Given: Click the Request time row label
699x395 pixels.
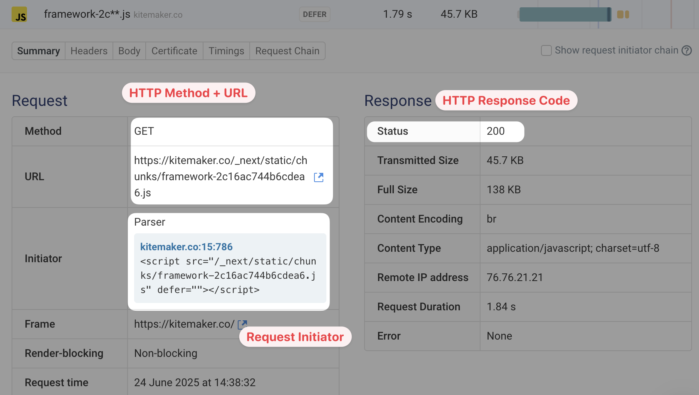Looking at the screenshot, I should pos(57,383).
